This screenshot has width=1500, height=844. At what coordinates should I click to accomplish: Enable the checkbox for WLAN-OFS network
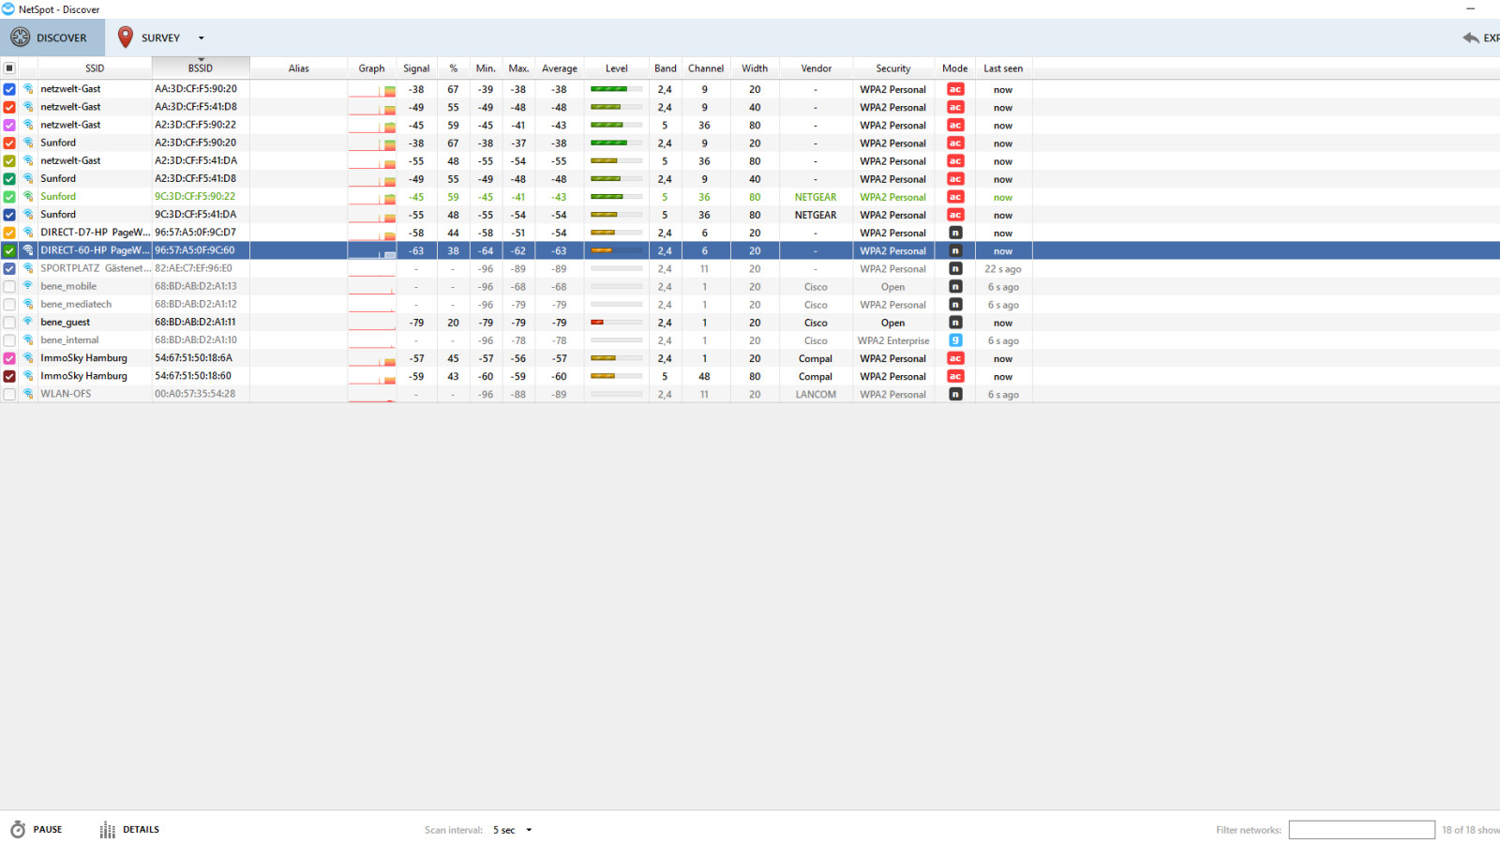click(x=9, y=395)
